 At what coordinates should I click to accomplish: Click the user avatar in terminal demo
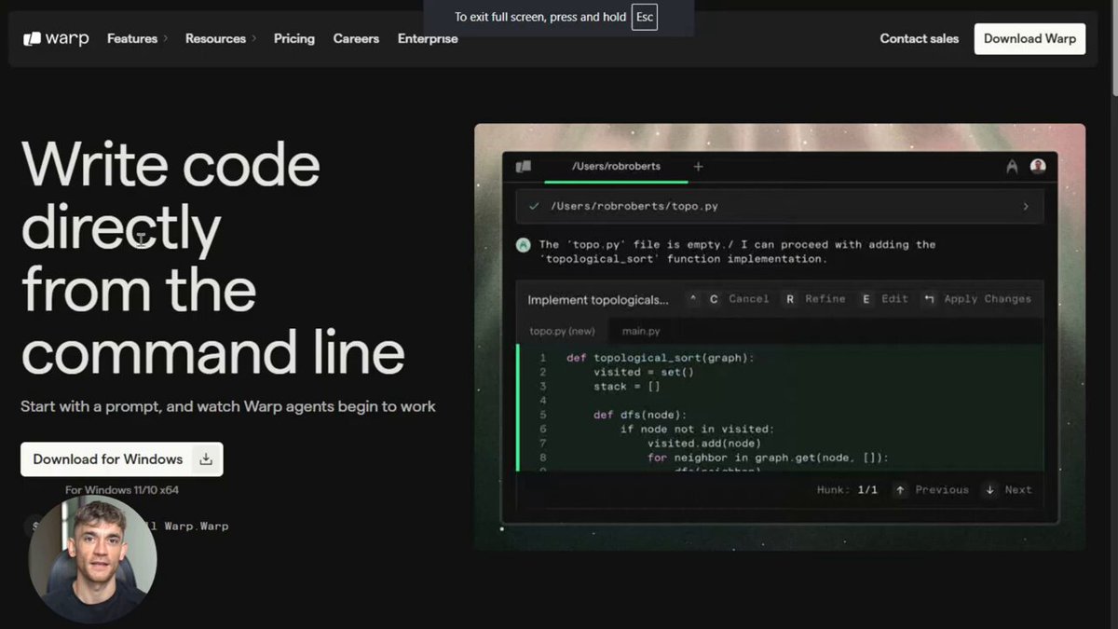click(1038, 167)
